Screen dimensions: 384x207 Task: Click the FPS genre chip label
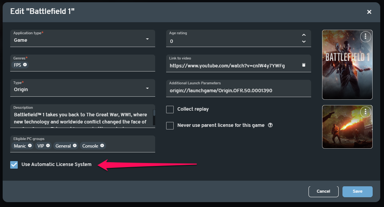pos(17,65)
